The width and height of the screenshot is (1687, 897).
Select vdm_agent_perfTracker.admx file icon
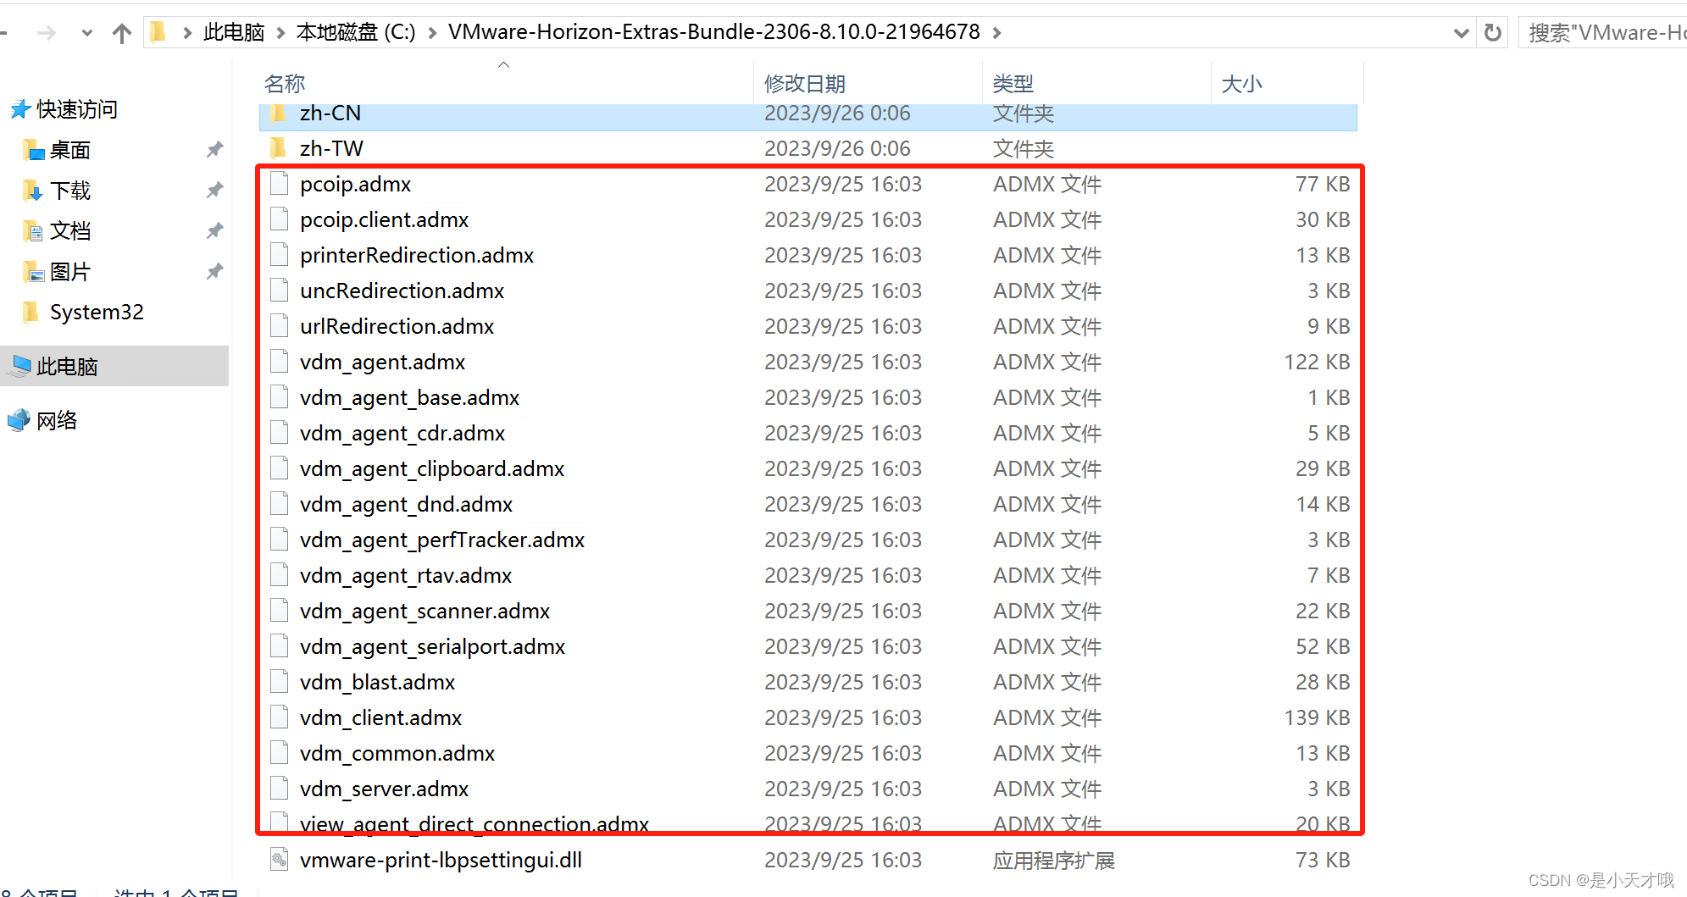tap(279, 540)
